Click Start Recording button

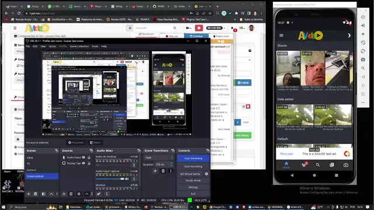coord(193,166)
